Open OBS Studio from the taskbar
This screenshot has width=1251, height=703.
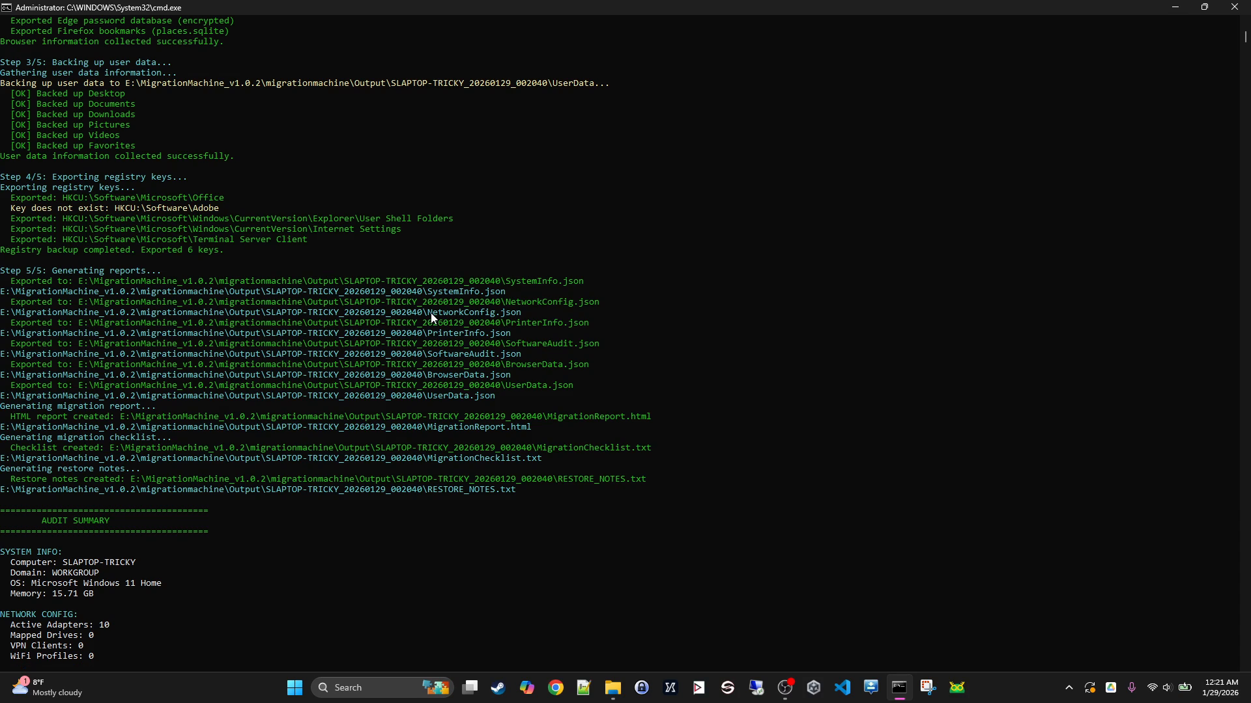(785, 687)
